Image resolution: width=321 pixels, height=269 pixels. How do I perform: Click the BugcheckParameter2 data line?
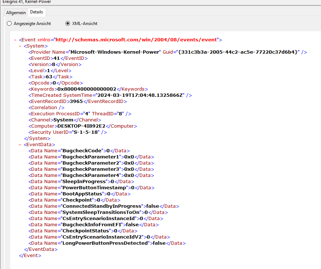[91, 163]
